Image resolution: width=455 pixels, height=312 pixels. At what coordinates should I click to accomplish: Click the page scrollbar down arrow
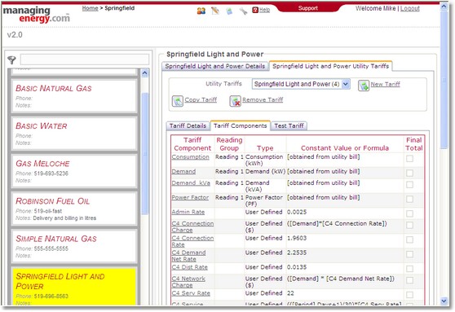coord(444,301)
